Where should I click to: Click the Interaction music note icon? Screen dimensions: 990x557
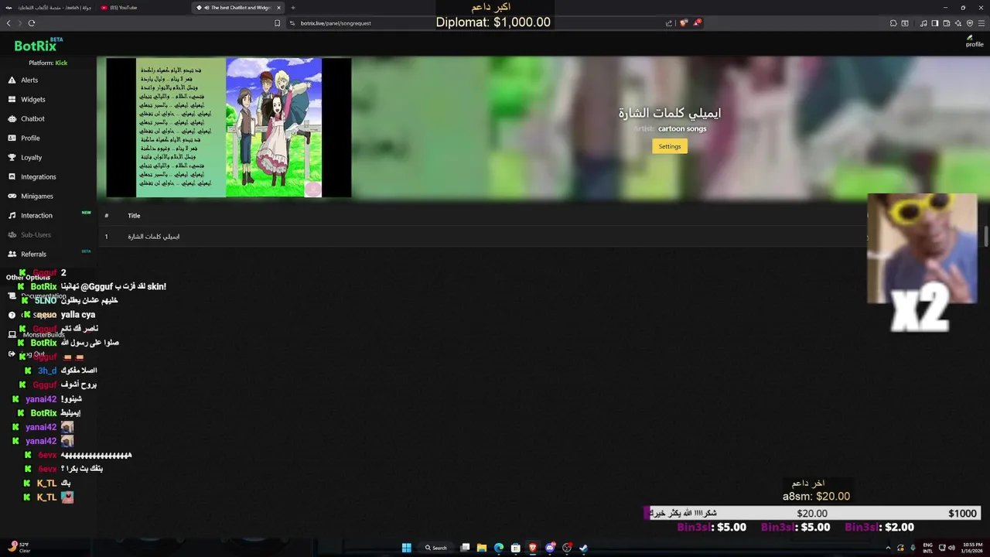[12, 216]
